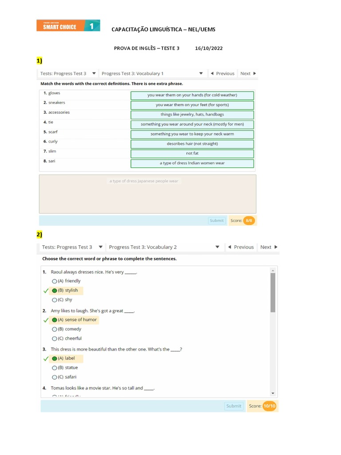
Task: Select radio option (B) statue
Action: click(54, 368)
